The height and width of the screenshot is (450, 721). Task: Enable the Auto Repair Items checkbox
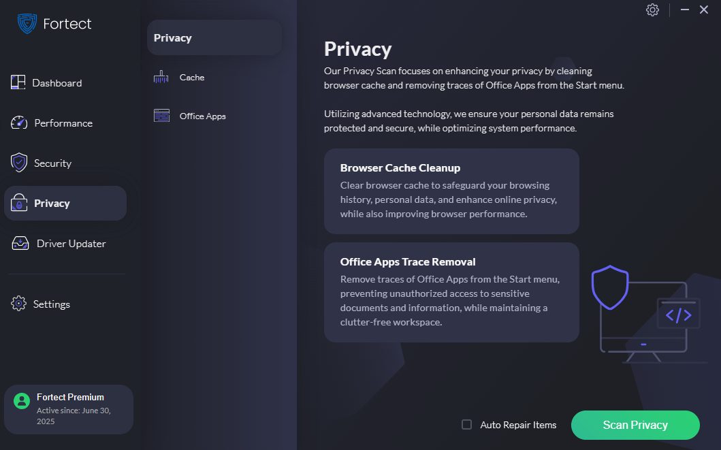466,423
